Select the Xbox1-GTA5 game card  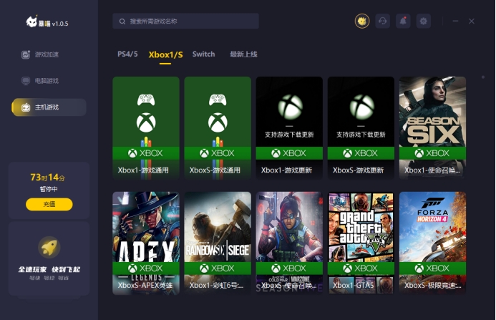click(361, 243)
